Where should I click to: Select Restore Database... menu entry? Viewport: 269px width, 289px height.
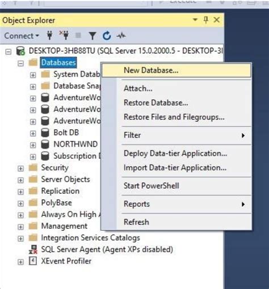tap(176, 103)
